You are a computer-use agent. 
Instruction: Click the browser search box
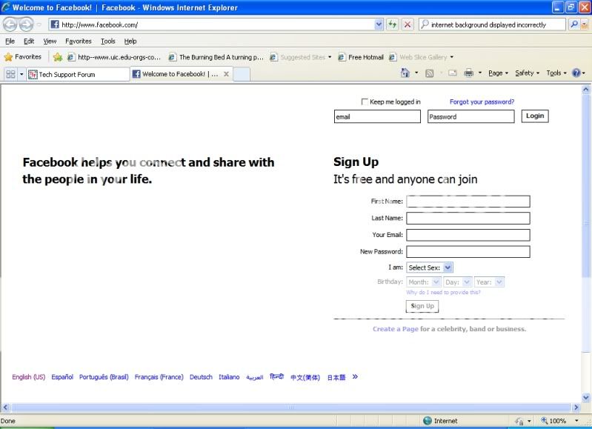tap(492, 24)
